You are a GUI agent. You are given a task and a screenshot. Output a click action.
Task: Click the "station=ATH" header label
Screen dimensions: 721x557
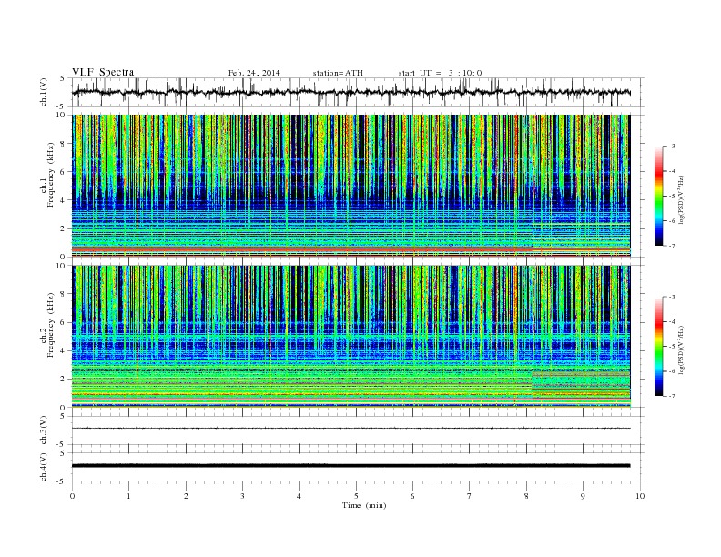click(x=338, y=73)
